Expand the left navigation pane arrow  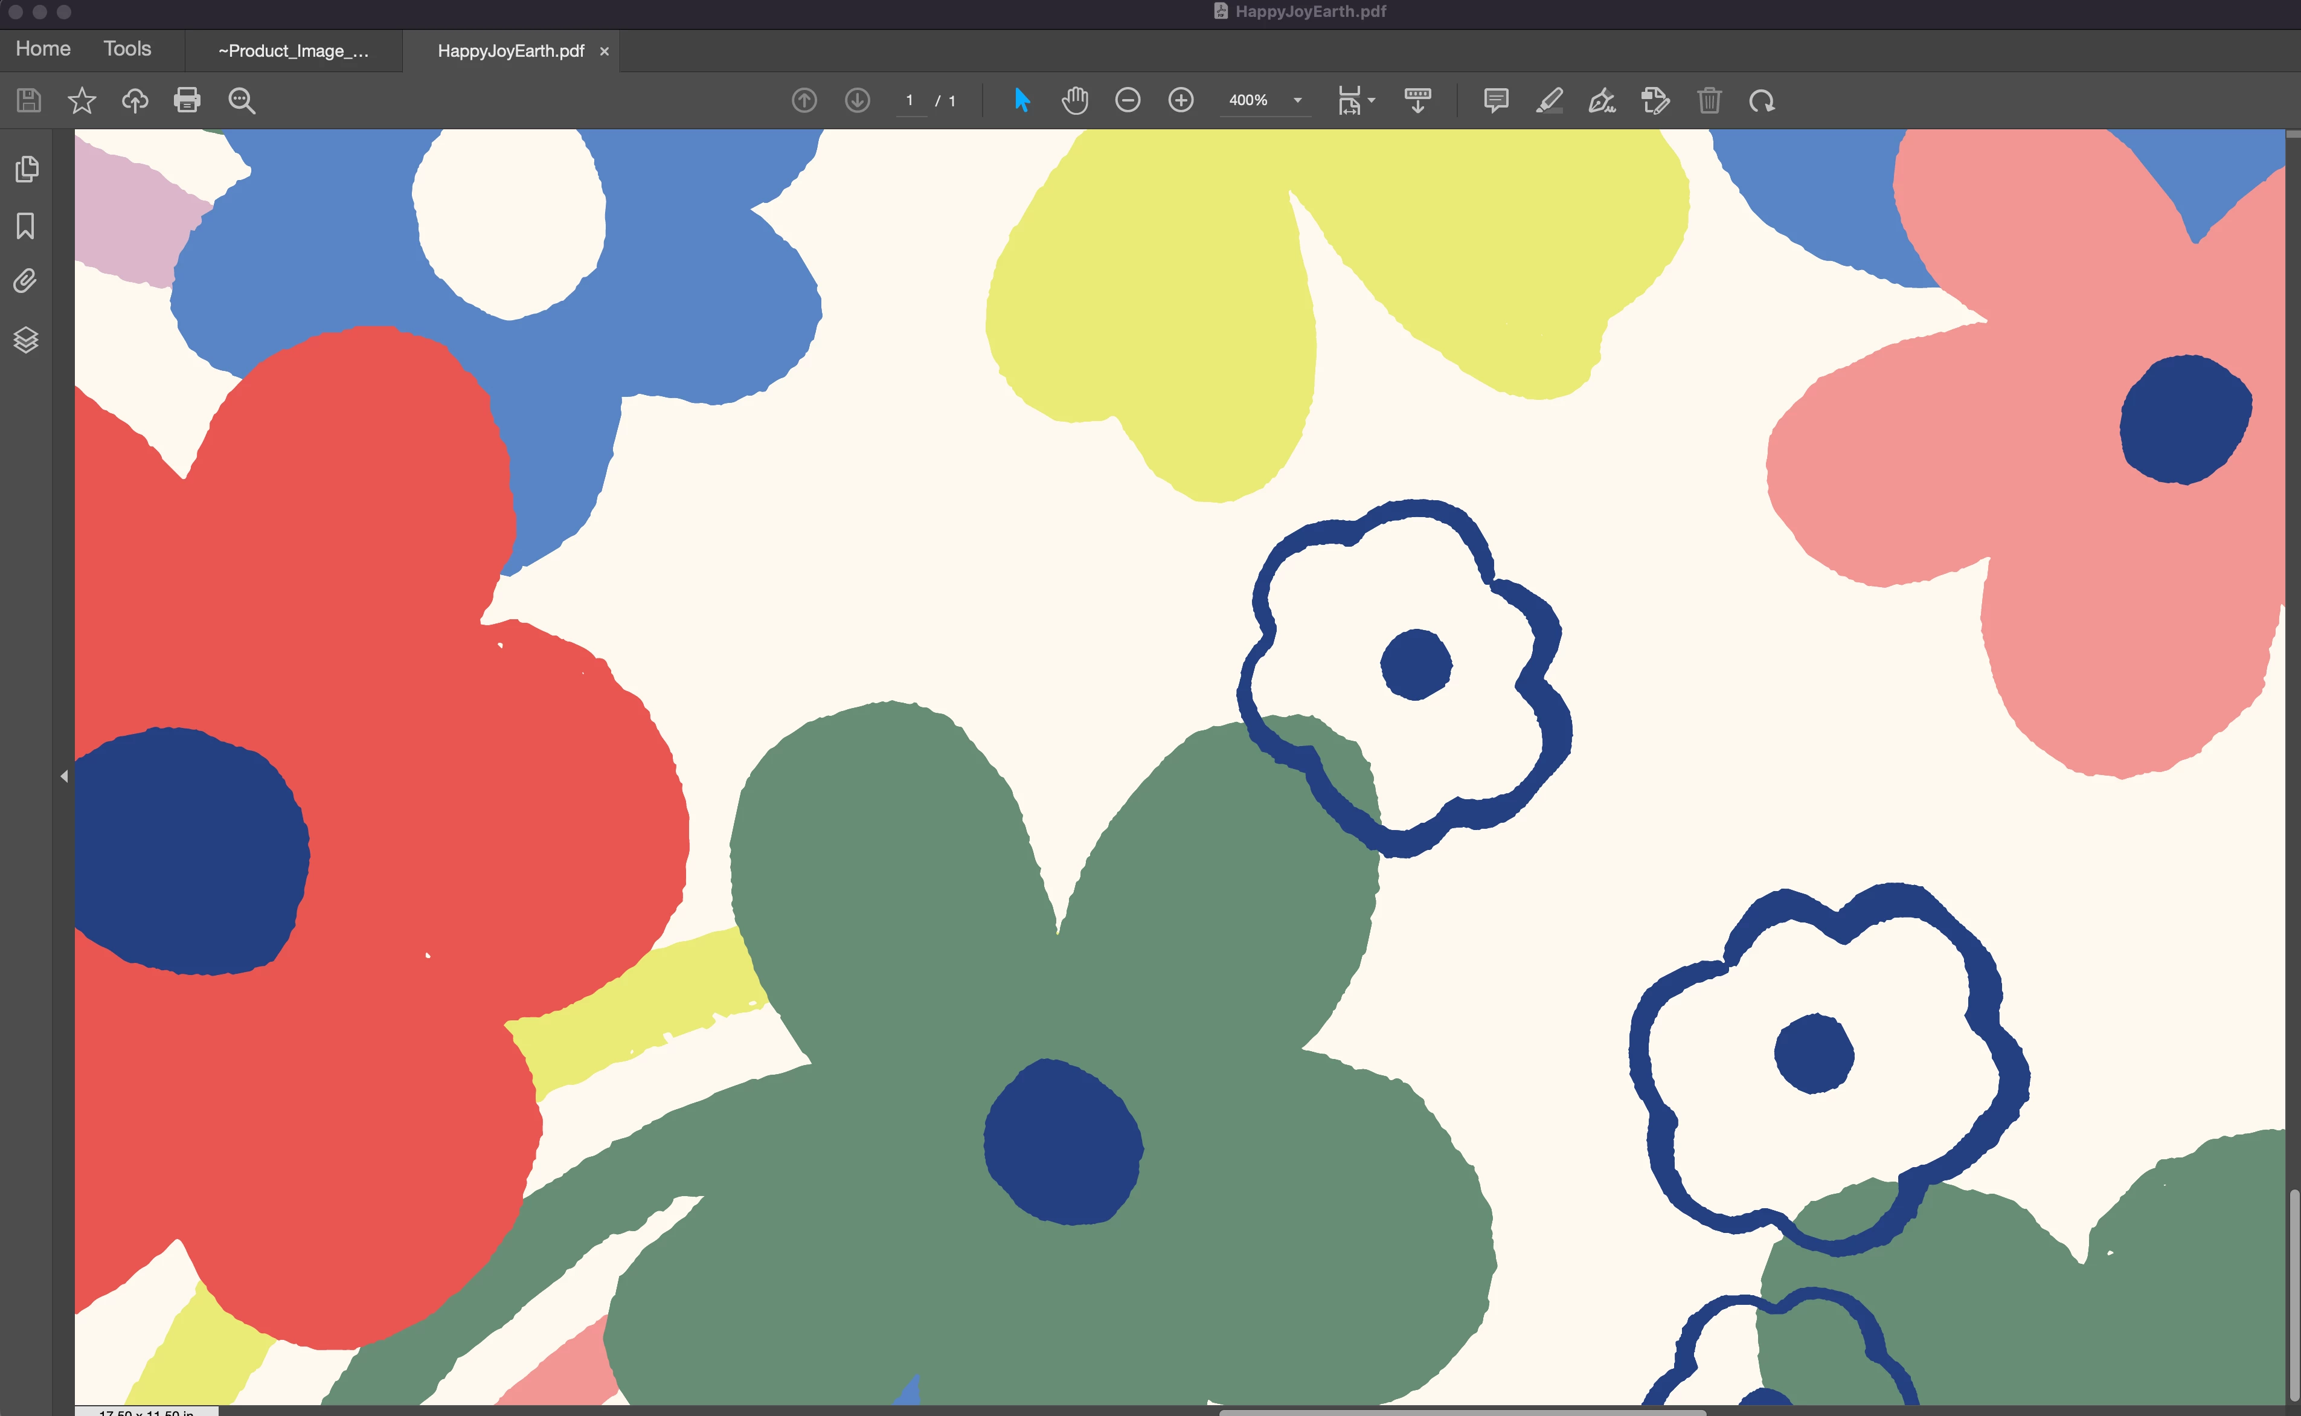tap(63, 776)
